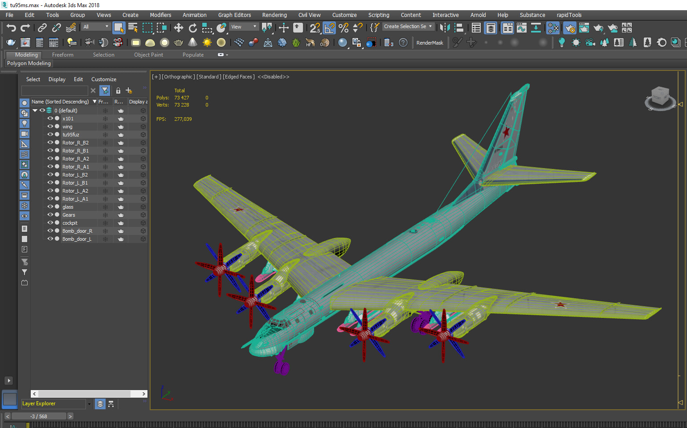687x428 pixels.
Task: Click the x101 object color swatch
Action: point(57,119)
